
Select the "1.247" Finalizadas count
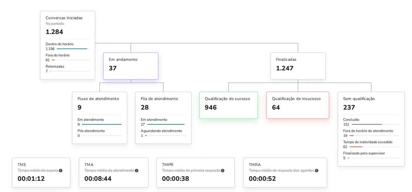click(285, 68)
